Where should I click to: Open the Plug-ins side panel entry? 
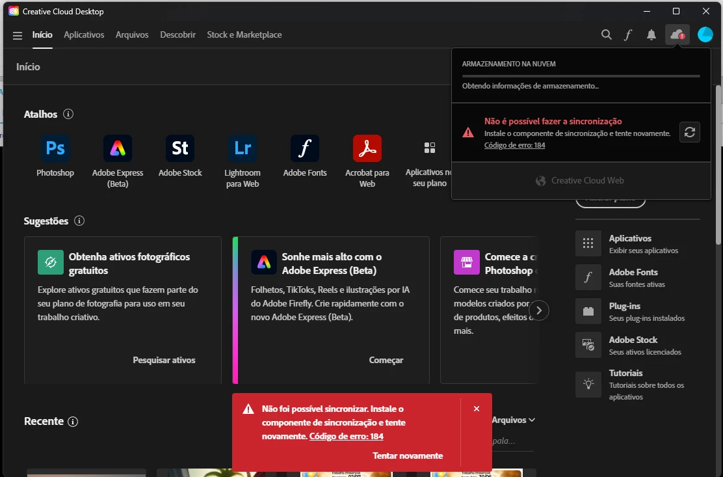pos(637,312)
